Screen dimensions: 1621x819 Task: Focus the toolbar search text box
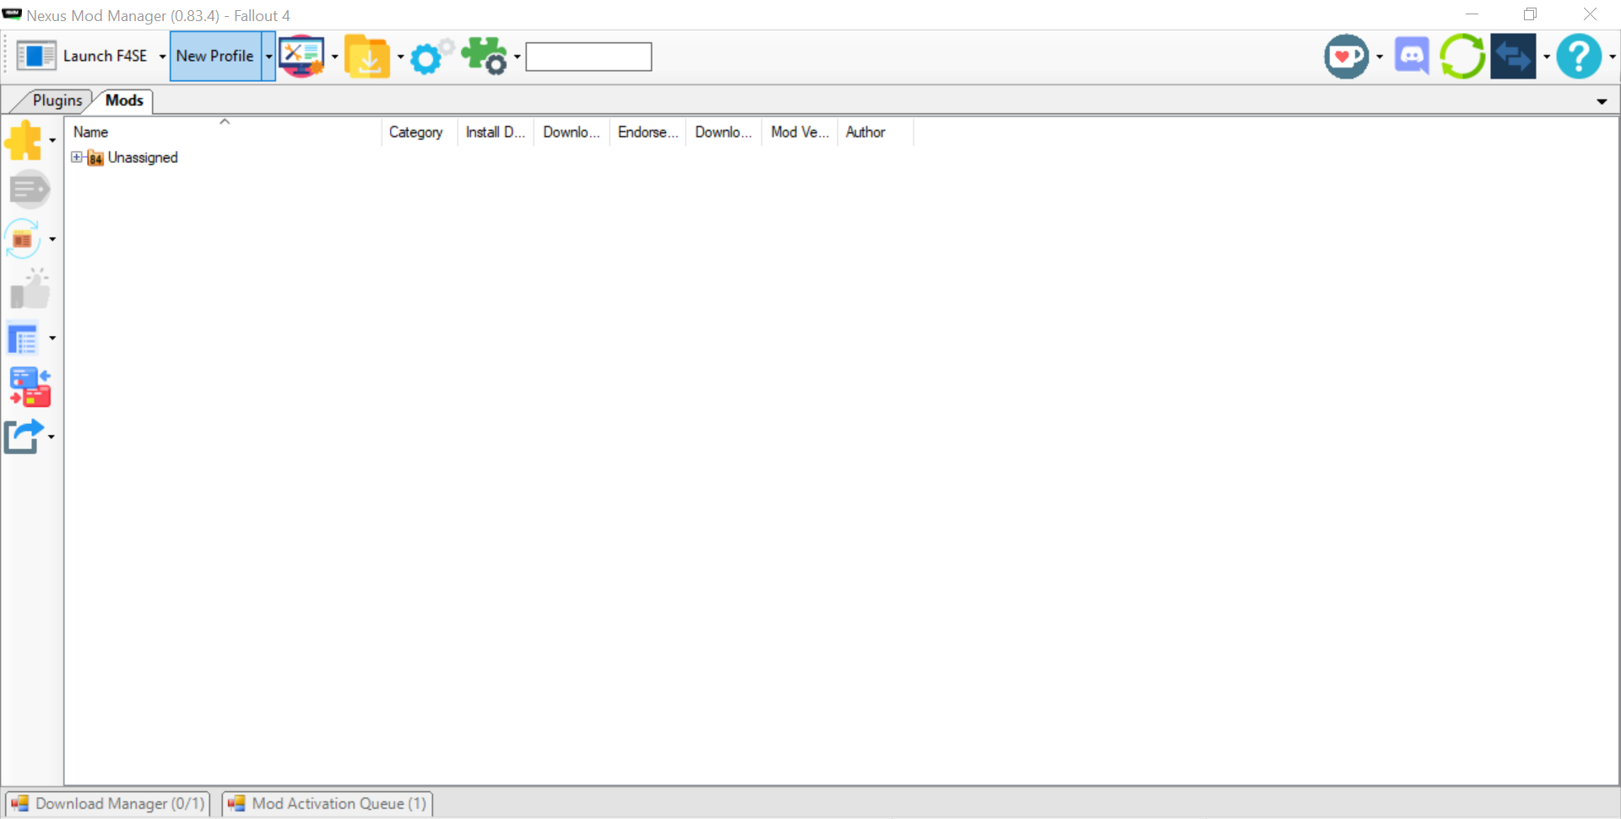tap(588, 57)
